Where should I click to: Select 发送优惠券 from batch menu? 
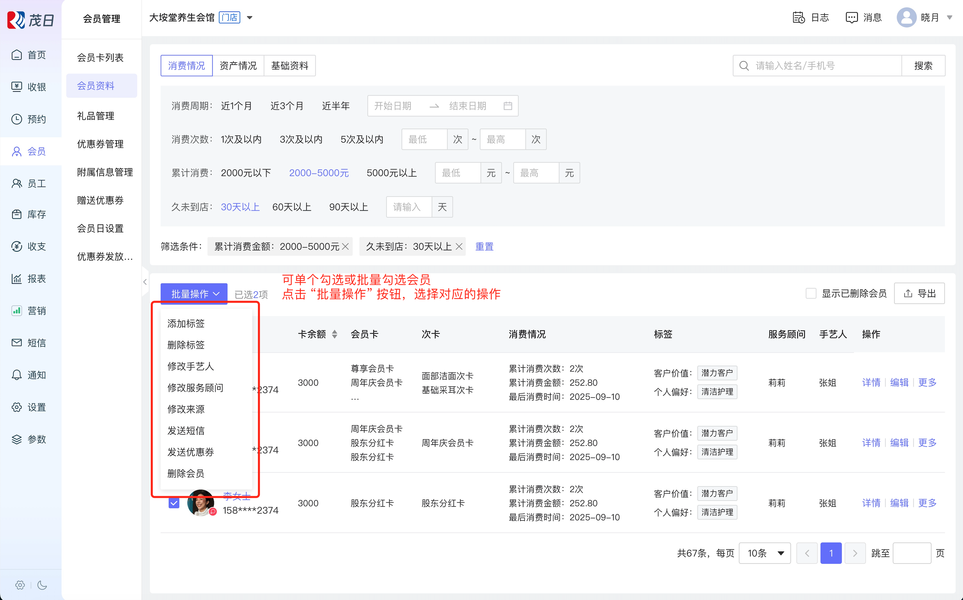[191, 452]
